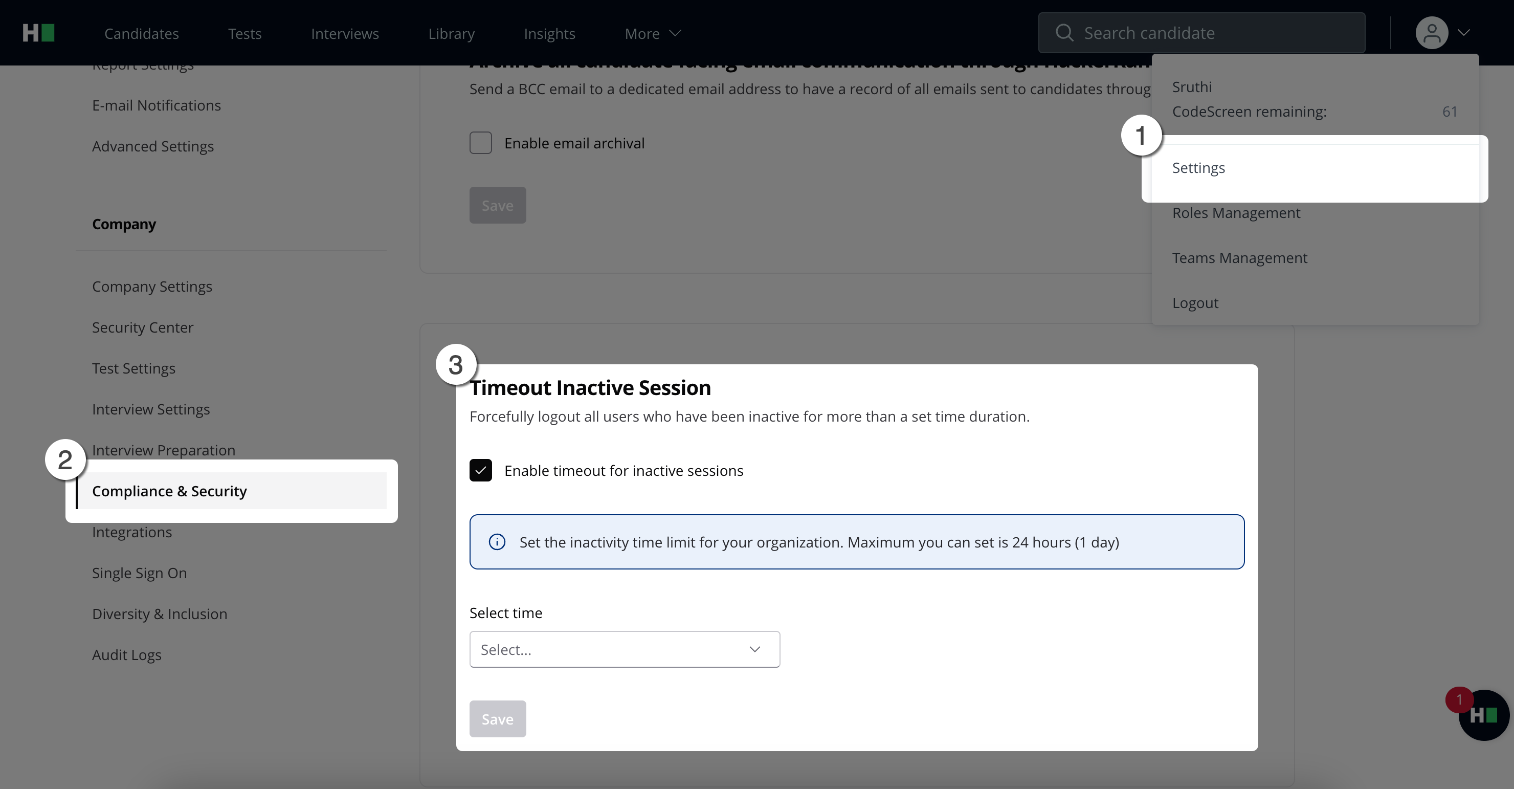Click the user profile avatar icon
The height and width of the screenshot is (789, 1514).
[x=1431, y=33]
